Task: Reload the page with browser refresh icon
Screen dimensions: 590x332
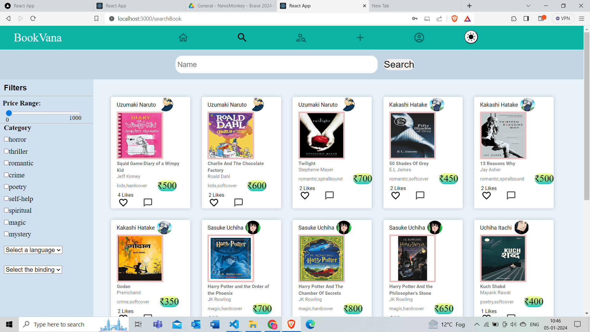Action: (33, 18)
